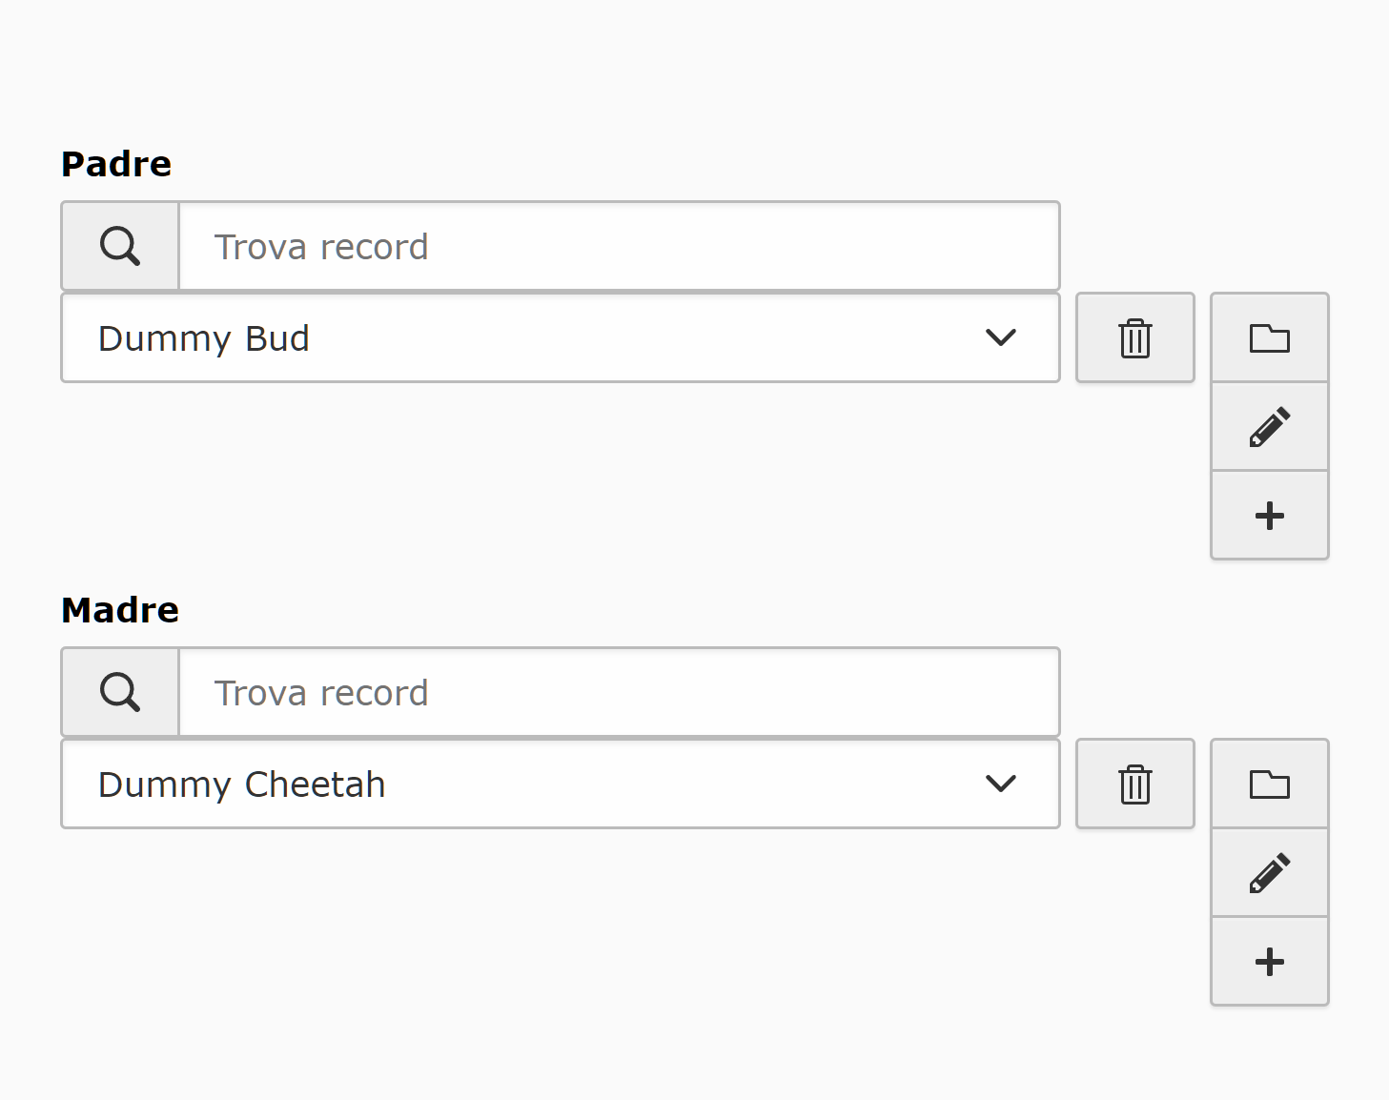Screen dimensions: 1389x1100
Task: Remove Dummy Cheetah using the trash icon
Action: [x=1135, y=784]
